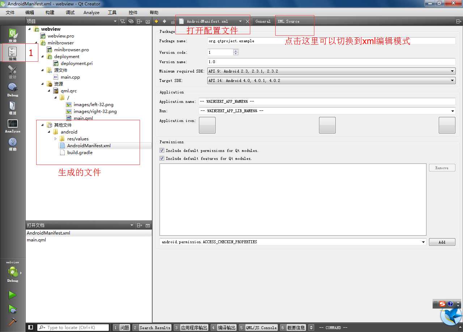
Task: Click the Type to locate search box
Action: (73, 327)
